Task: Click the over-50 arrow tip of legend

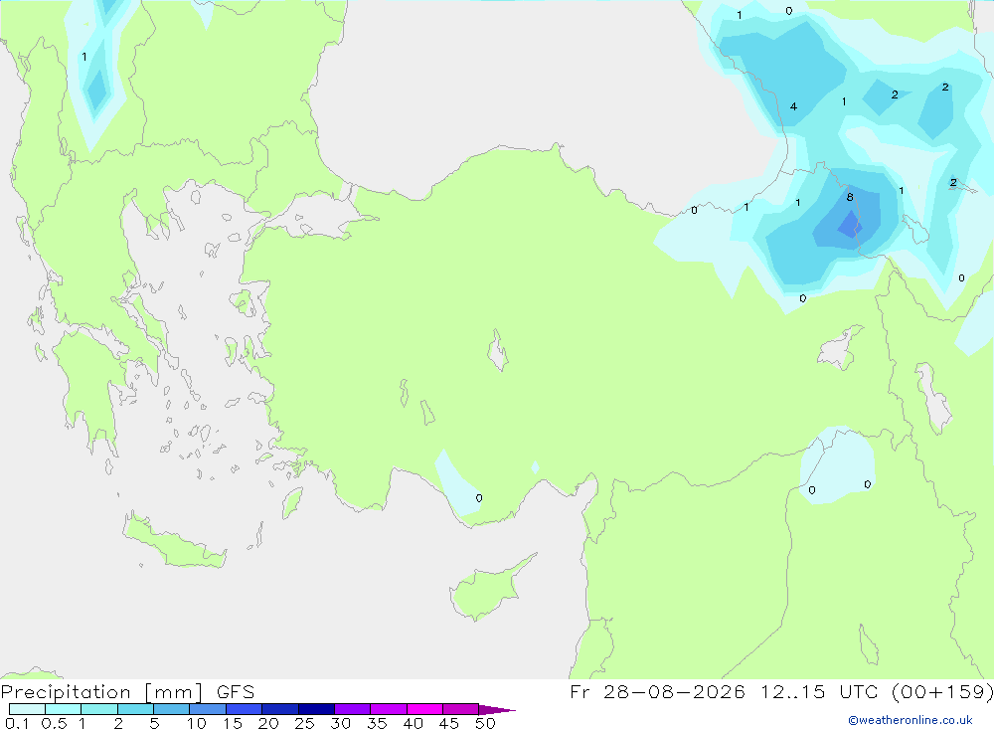Action: coord(497,709)
